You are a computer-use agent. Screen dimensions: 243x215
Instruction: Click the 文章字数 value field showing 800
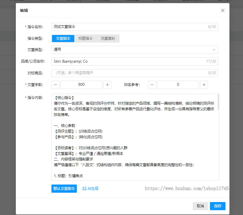[x=81, y=85]
